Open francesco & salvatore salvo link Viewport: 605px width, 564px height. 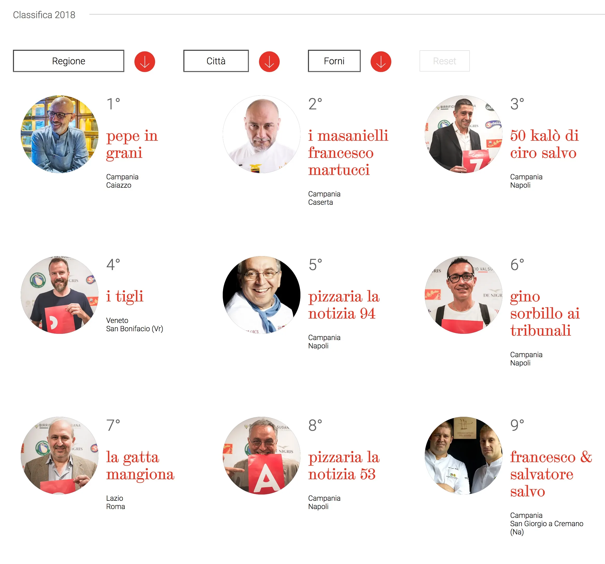[x=551, y=474]
